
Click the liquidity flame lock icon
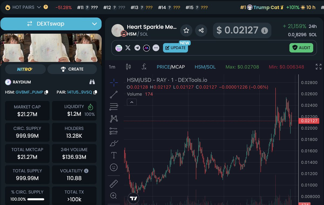90,107
